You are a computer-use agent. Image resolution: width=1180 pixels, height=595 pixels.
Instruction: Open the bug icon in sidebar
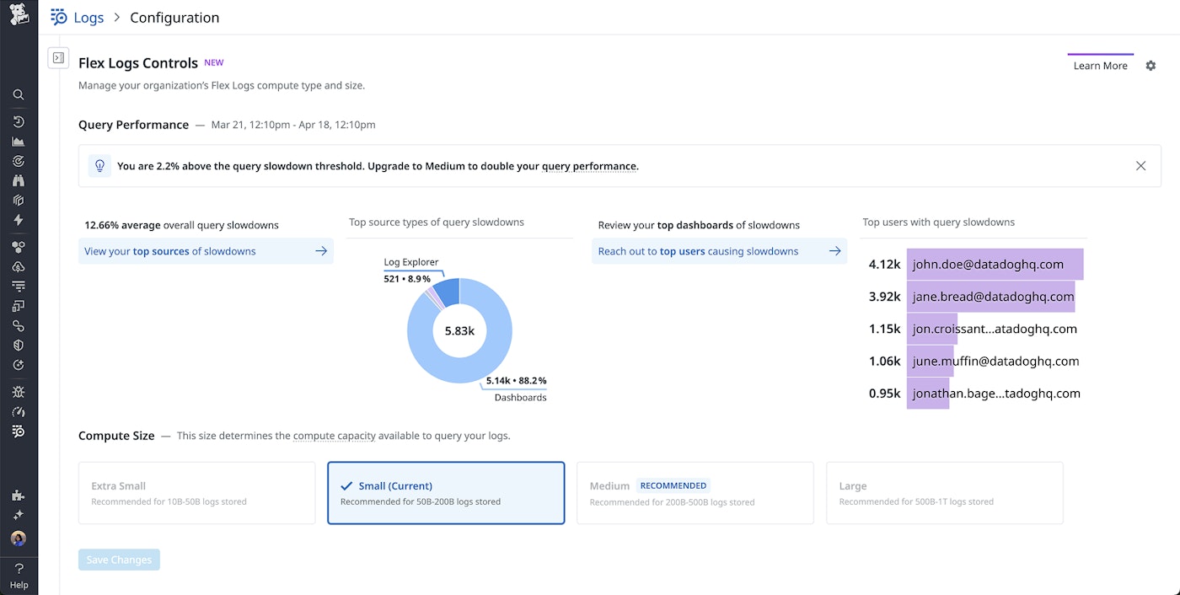(x=19, y=392)
